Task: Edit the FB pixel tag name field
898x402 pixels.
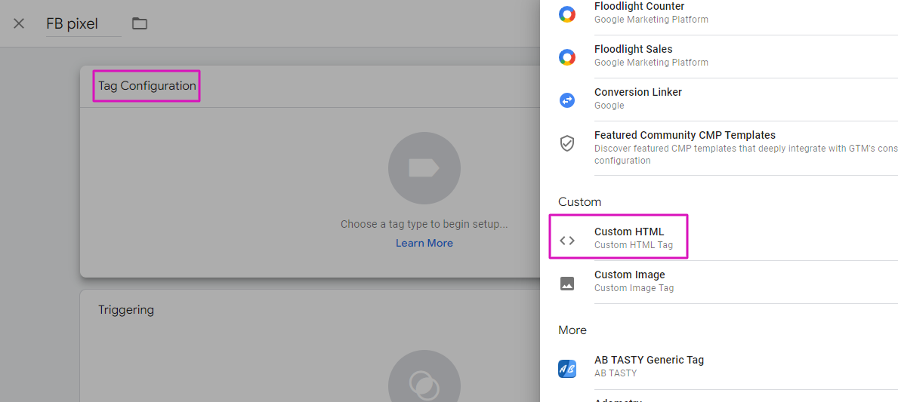Action: pos(84,24)
